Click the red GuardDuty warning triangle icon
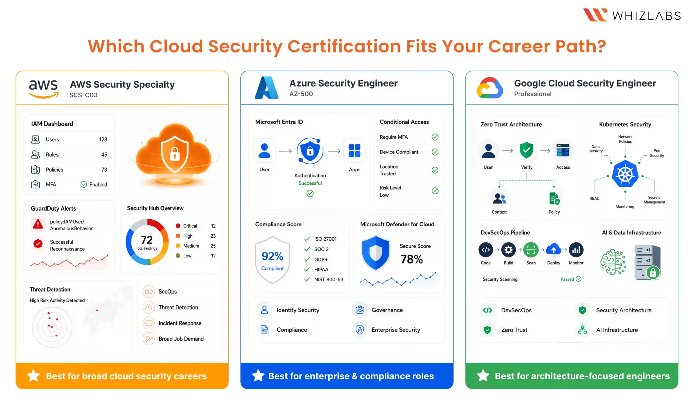 click(38, 224)
